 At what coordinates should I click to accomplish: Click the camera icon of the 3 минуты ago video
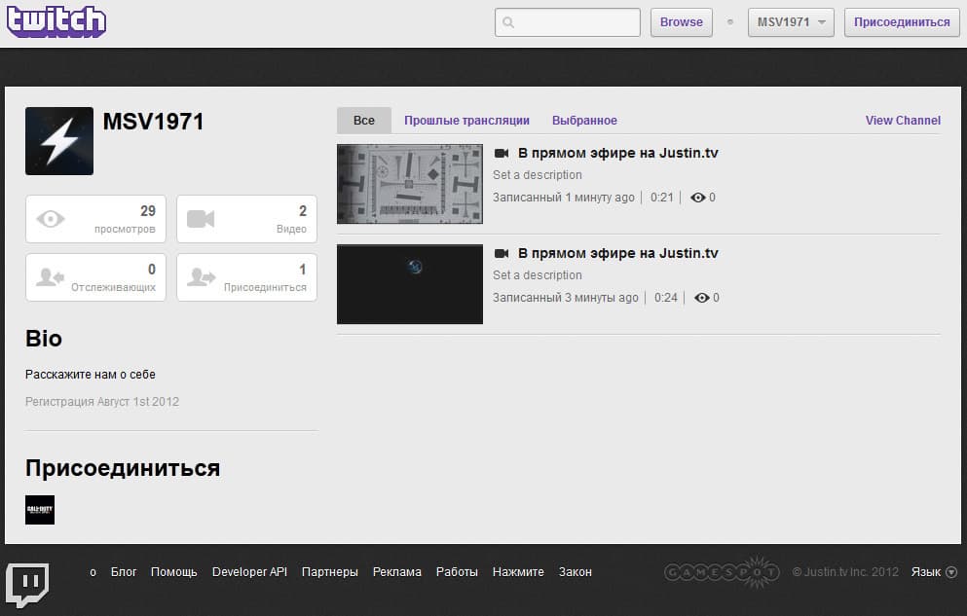point(502,253)
